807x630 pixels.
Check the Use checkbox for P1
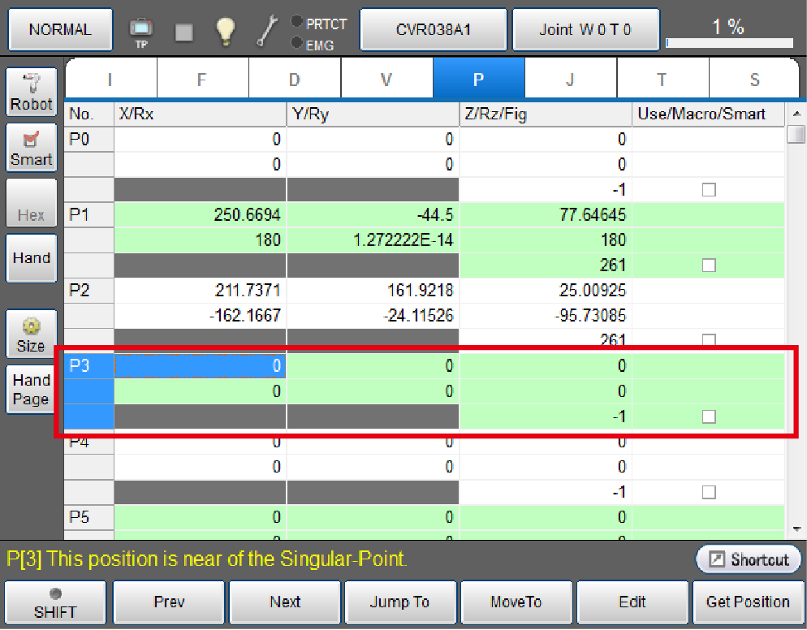point(709,265)
